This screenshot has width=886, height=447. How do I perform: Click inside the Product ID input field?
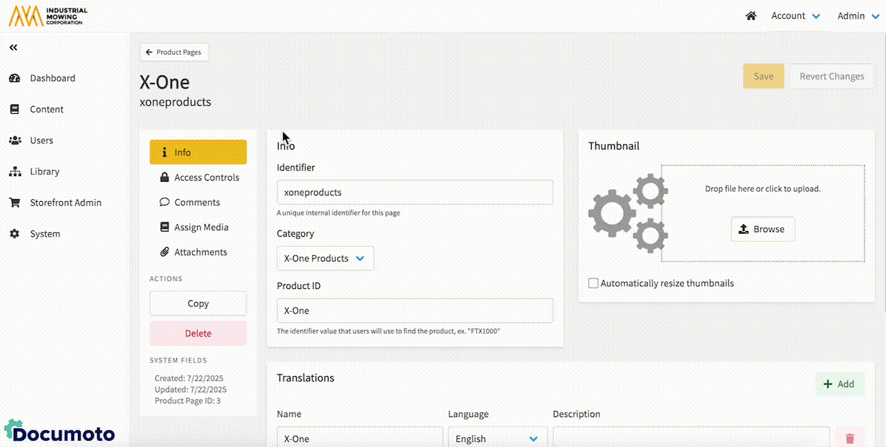point(414,310)
